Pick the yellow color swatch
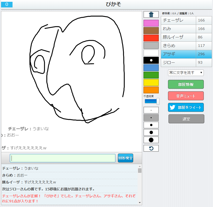The image size is (213, 207). (151, 82)
